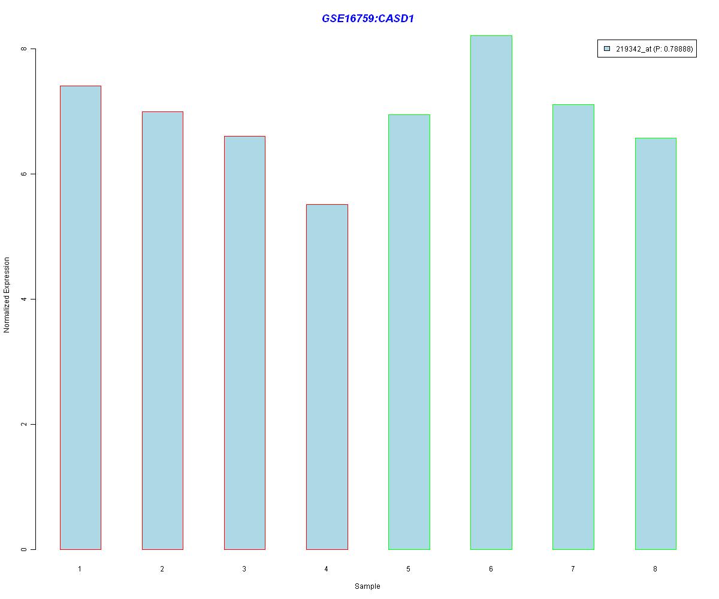Click the light blue legend color swatch
This screenshot has height=599, width=719.
pyautogui.click(x=607, y=49)
